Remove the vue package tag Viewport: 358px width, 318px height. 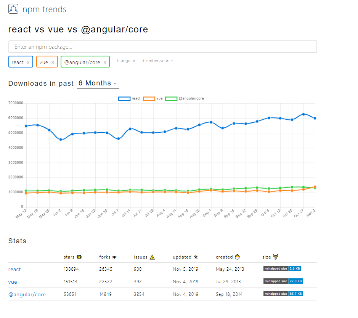[53, 62]
